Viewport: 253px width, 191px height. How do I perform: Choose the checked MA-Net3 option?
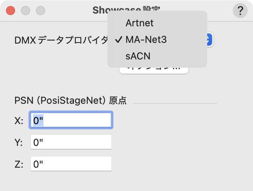click(x=146, y=39)
